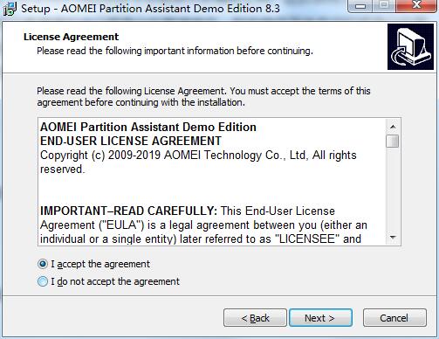439x339 pixels.
Task: Click the license scrollbar up arrow
Action: (x=393, y=127)
